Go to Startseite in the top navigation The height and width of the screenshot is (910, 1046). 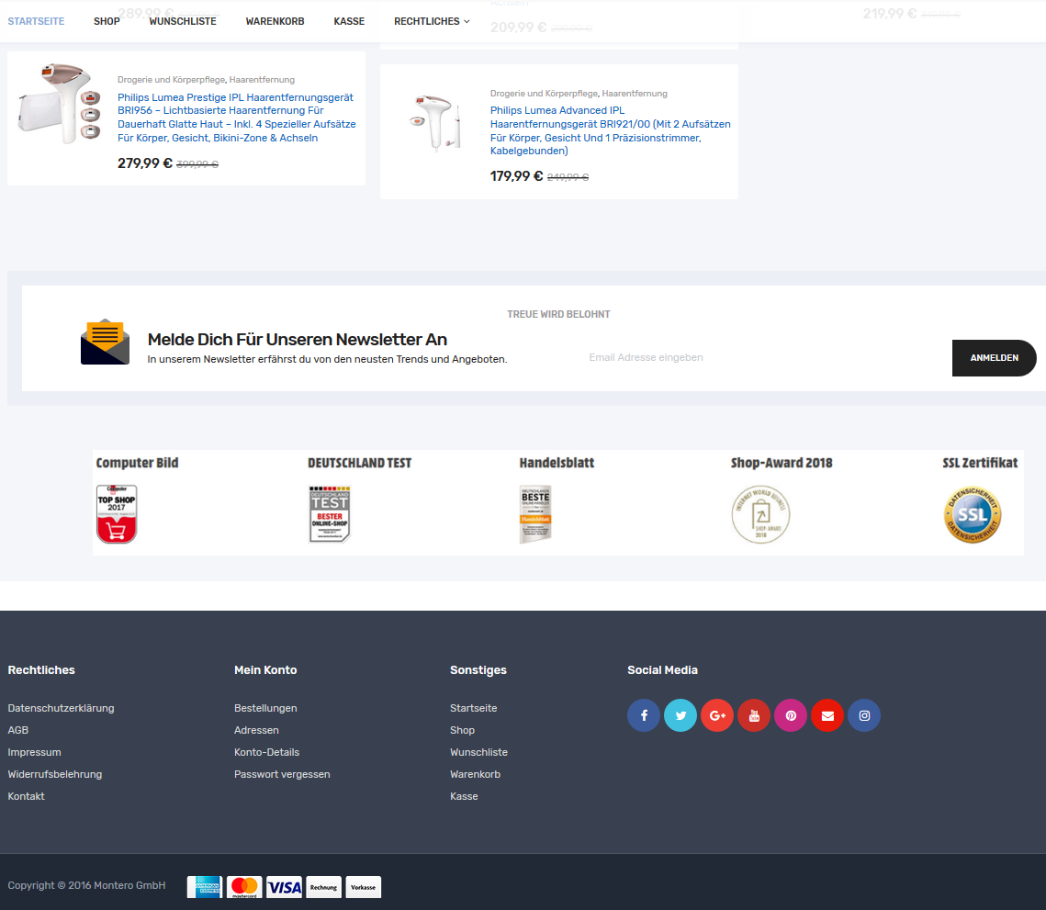36,21
